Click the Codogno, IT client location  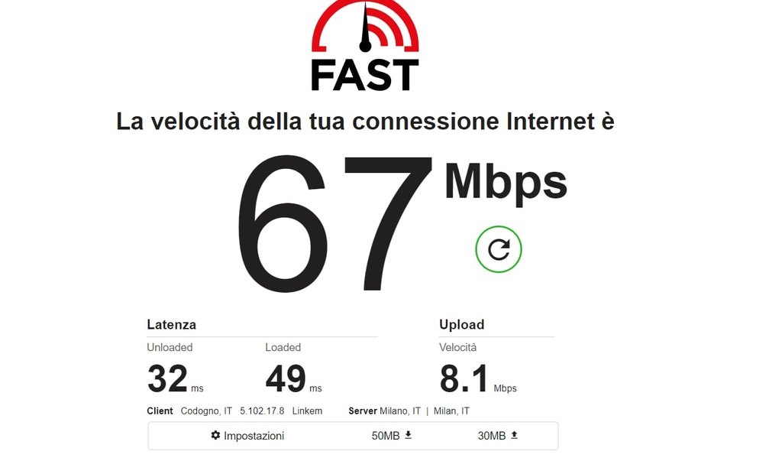pyautogui.click(x=206, y=411)
